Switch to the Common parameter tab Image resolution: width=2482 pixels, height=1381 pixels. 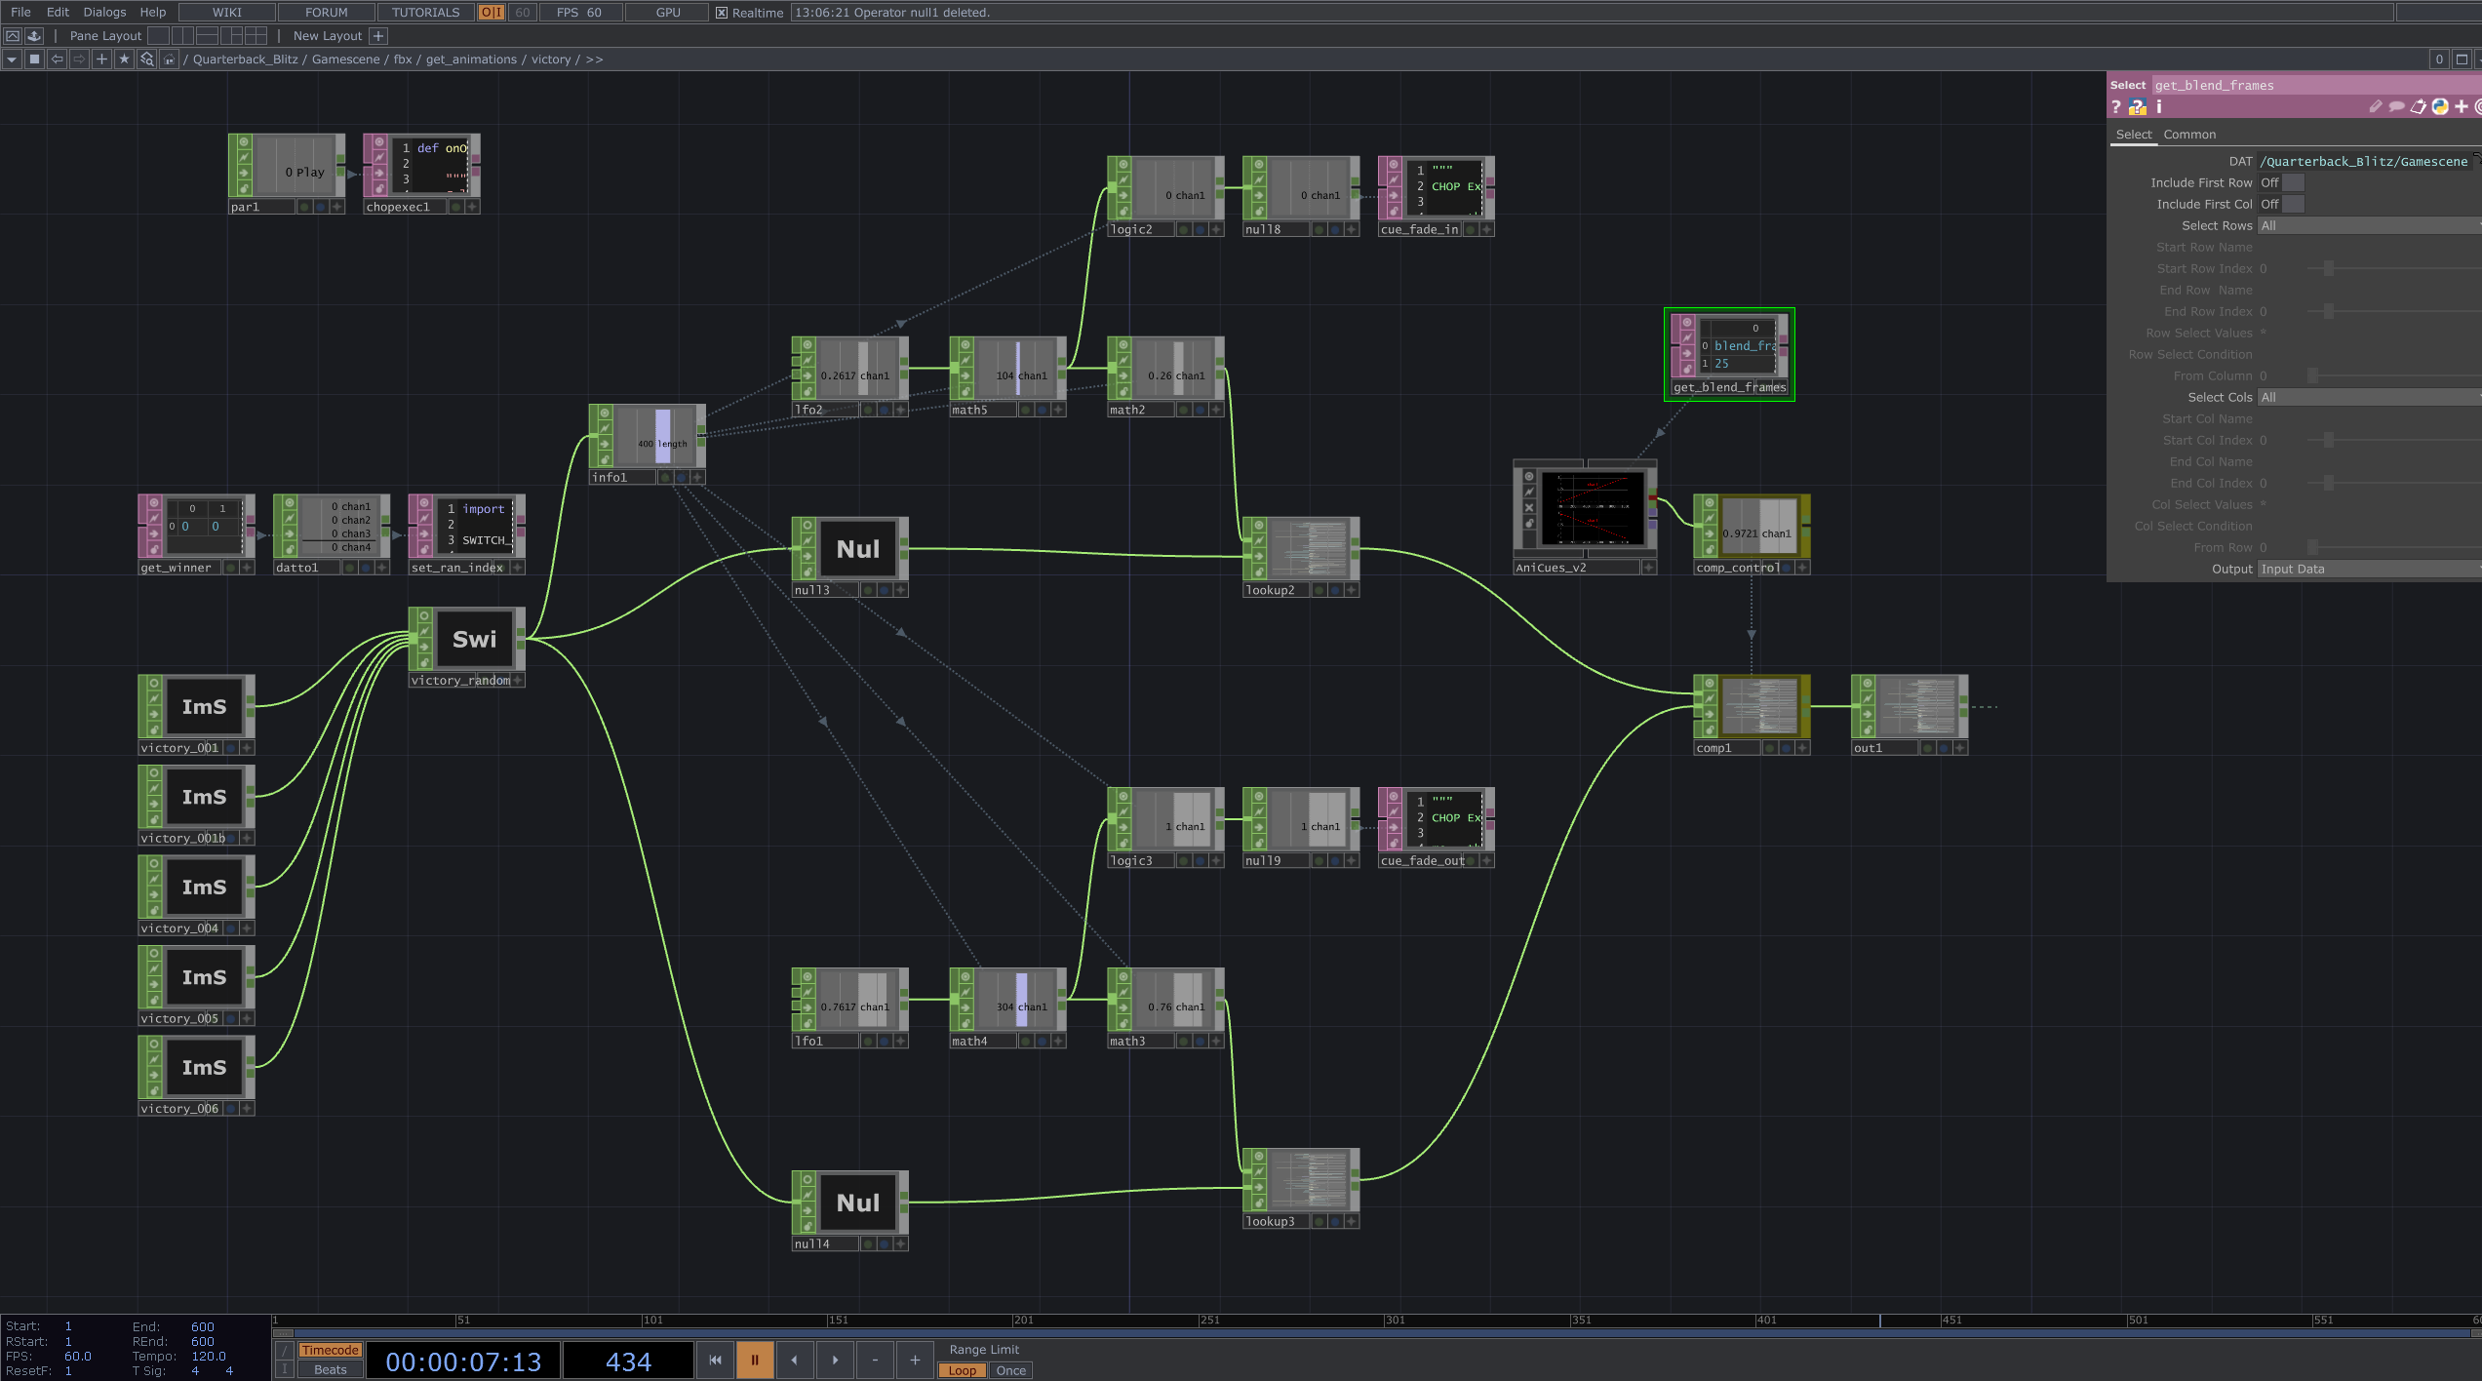tap(2189, 134)
